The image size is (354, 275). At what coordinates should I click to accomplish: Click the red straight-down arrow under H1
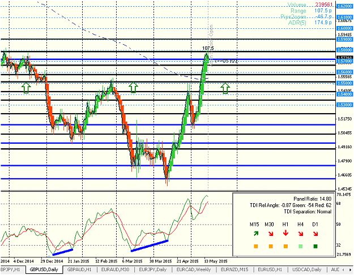tap(285, 233)
